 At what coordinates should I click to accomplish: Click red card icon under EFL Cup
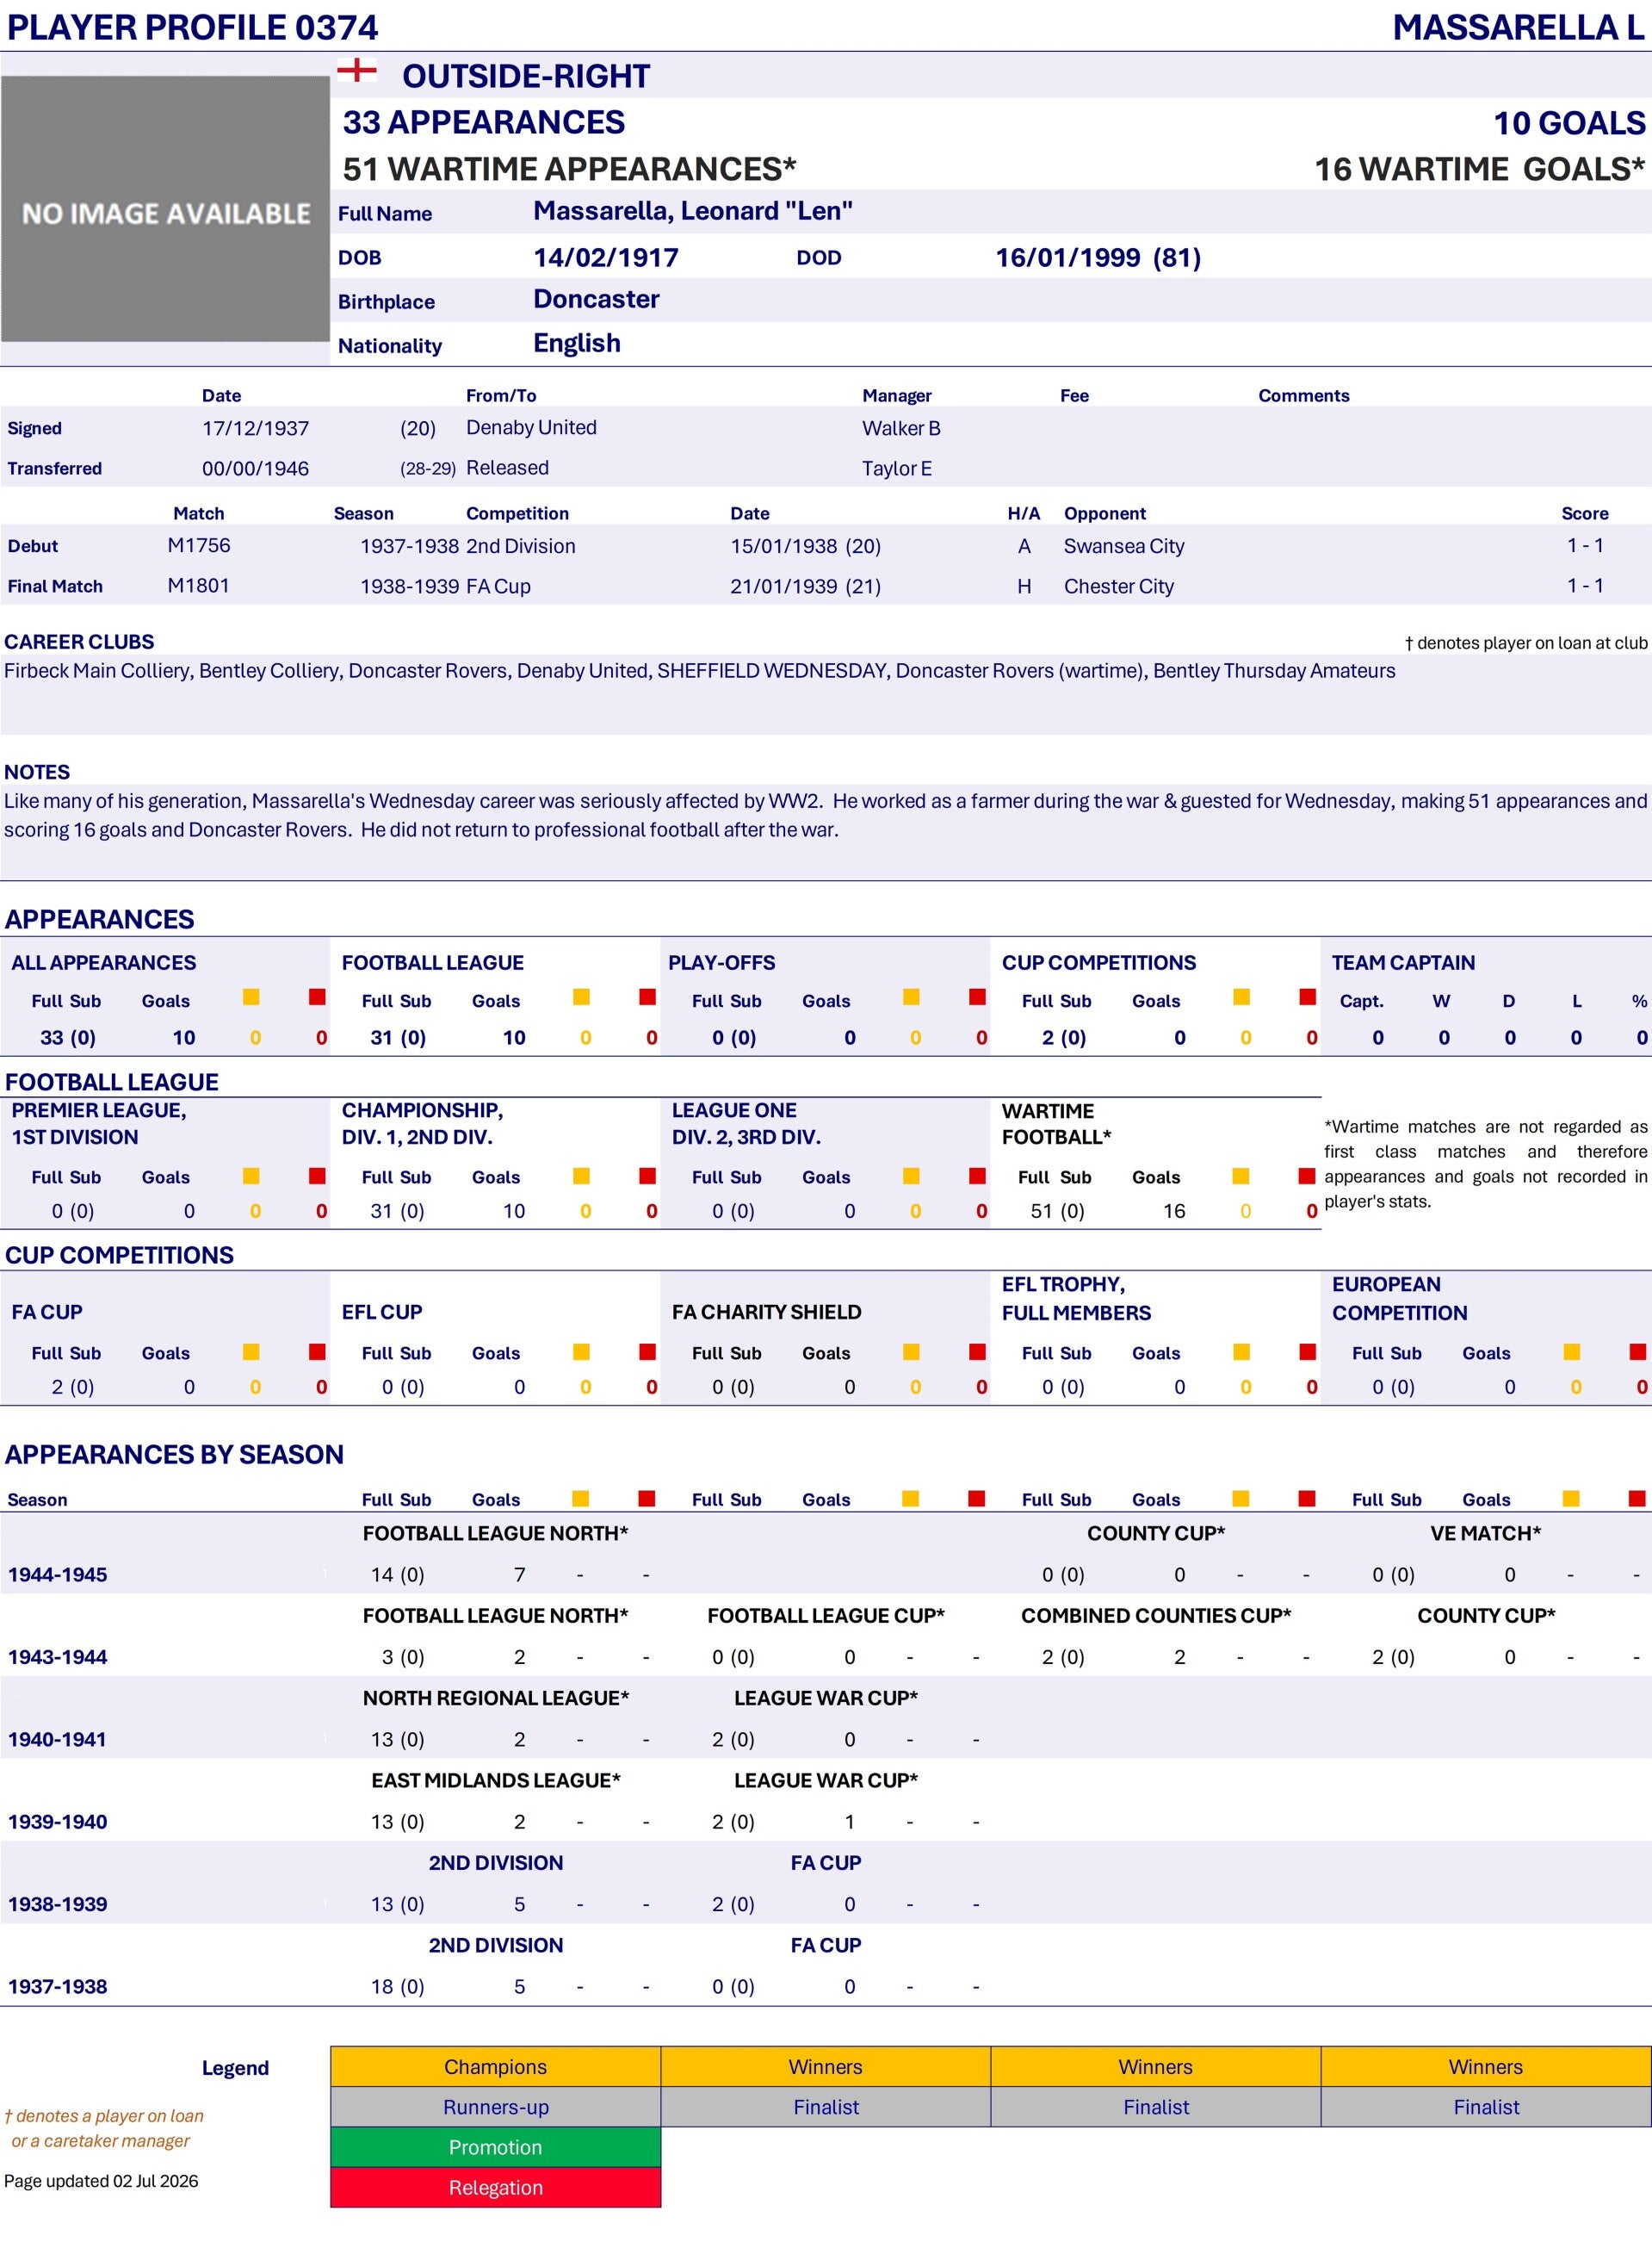[x=647, y=1351]
